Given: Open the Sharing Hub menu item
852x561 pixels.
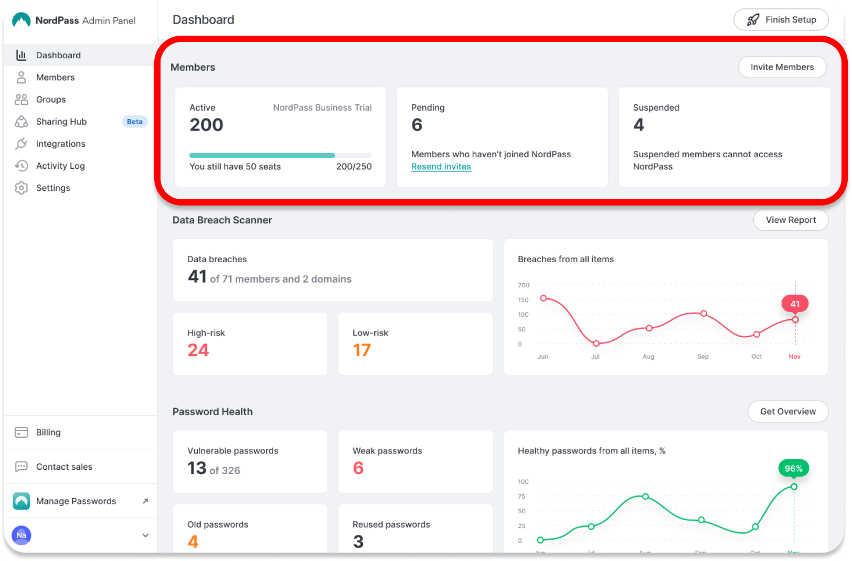Looking at the screenshot, I should (80, 121).
